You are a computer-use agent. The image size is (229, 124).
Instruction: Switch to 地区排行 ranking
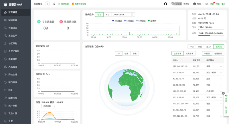(x=218, y=54)
